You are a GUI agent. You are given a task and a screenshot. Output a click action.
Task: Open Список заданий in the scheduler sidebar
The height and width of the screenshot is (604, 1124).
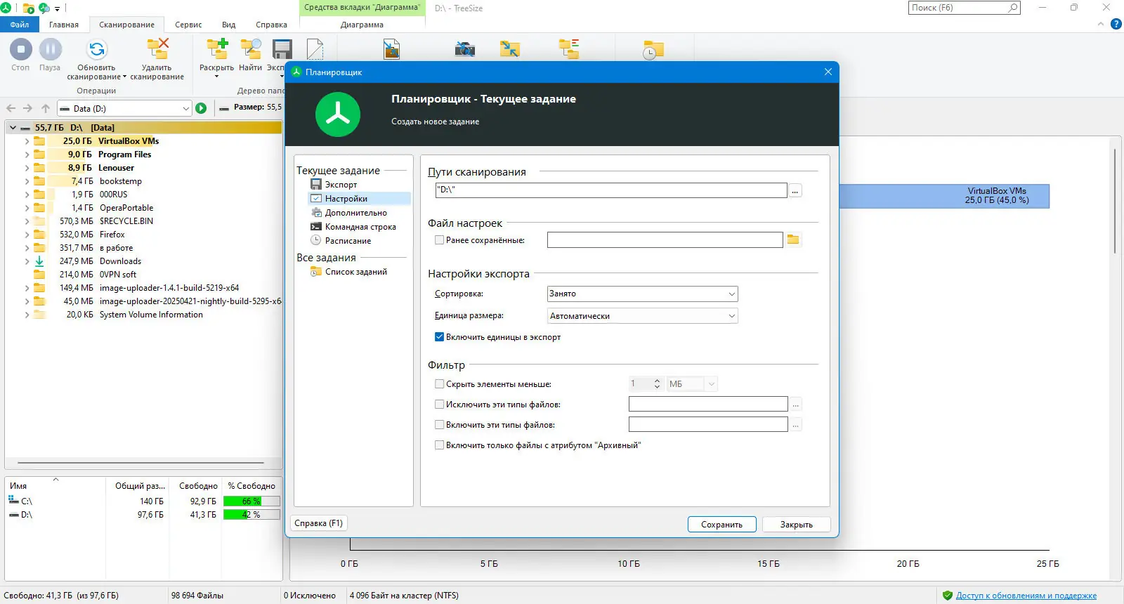(355, 272)
